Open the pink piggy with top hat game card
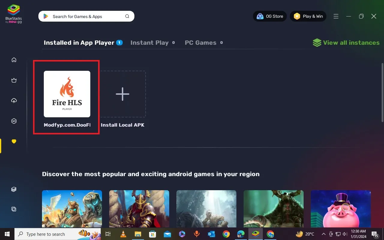 (341, 208)
